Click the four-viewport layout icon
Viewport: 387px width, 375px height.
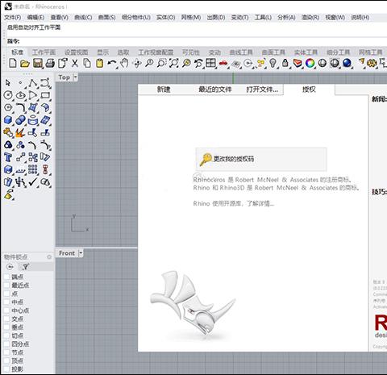(210, 64)
